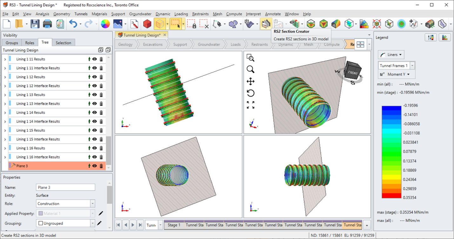
Task: Go to the Support workflow tab
Action: [x=180, y=44]
